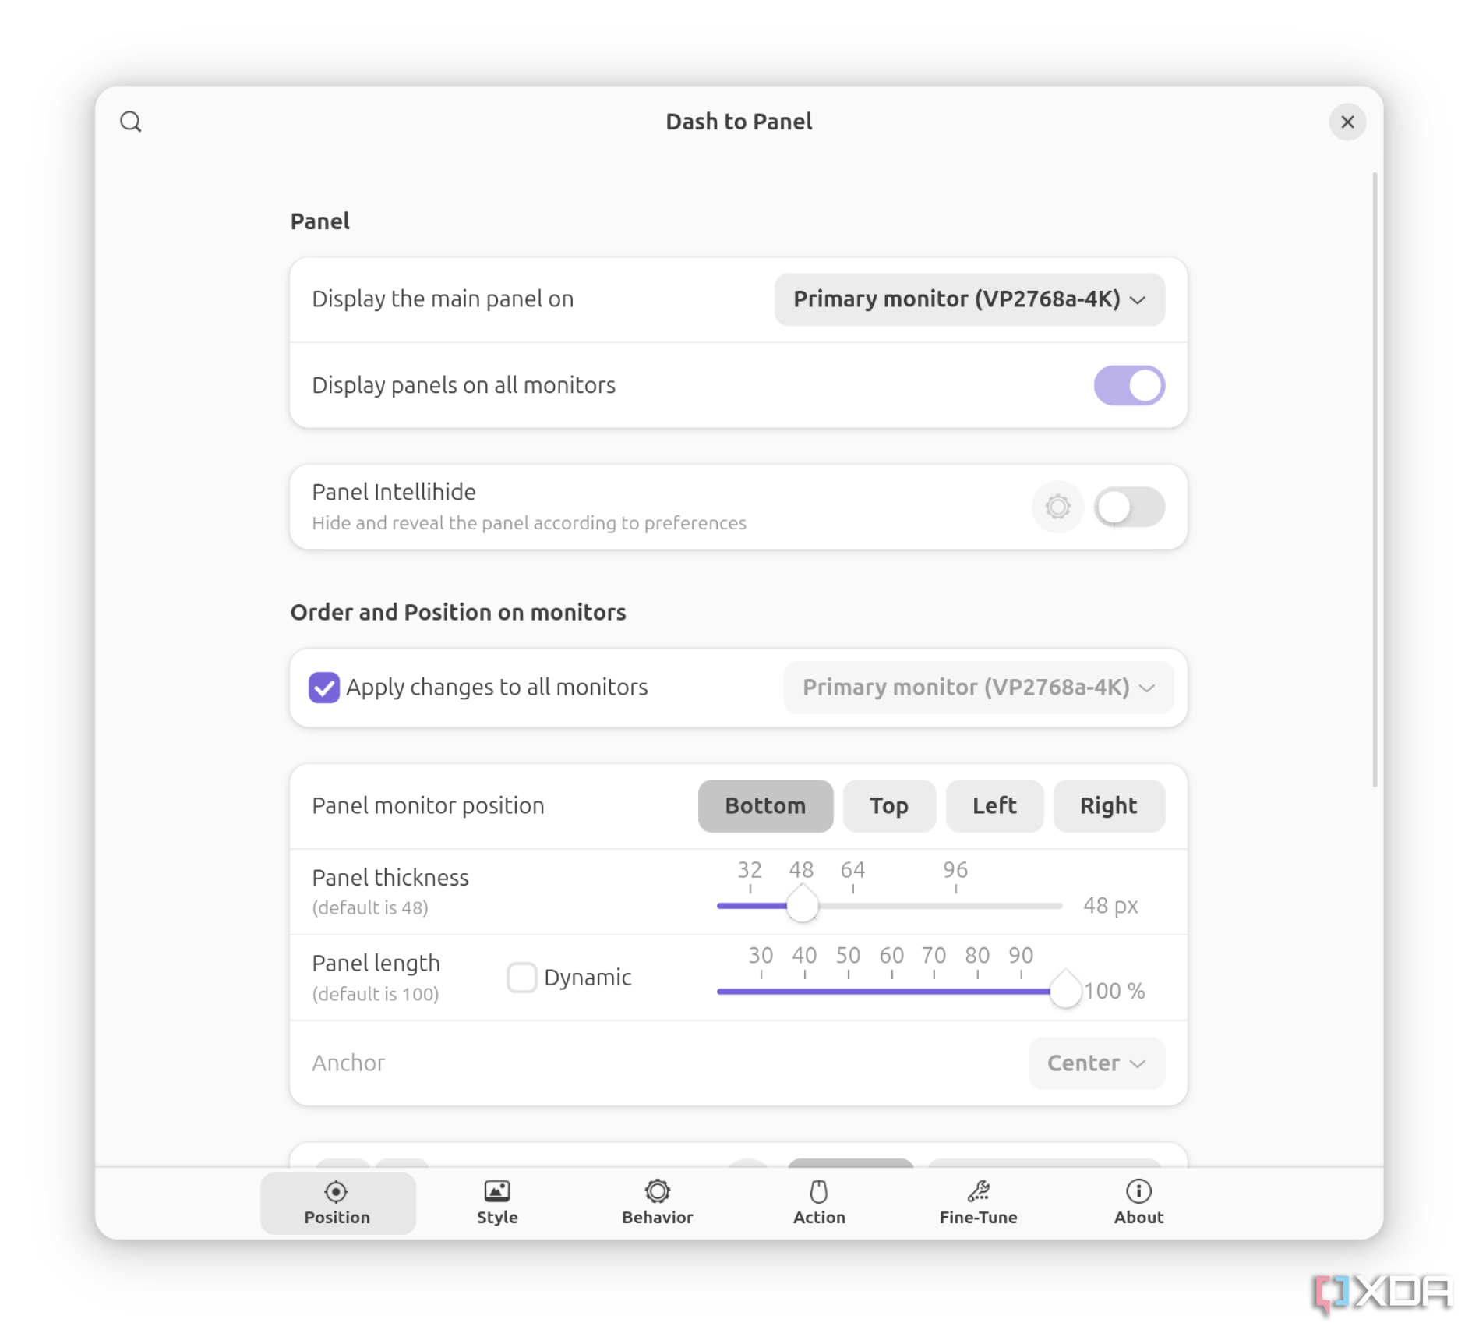Close the Dash to Panel window
Image resolution: width=1479 pixels, height=1344 pixels.
click(1346, 122)
